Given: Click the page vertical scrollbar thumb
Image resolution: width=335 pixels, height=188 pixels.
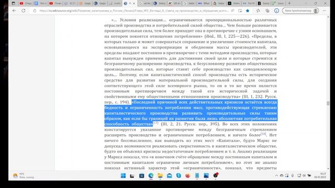Looking at the screenshot, I should [328, 103].
